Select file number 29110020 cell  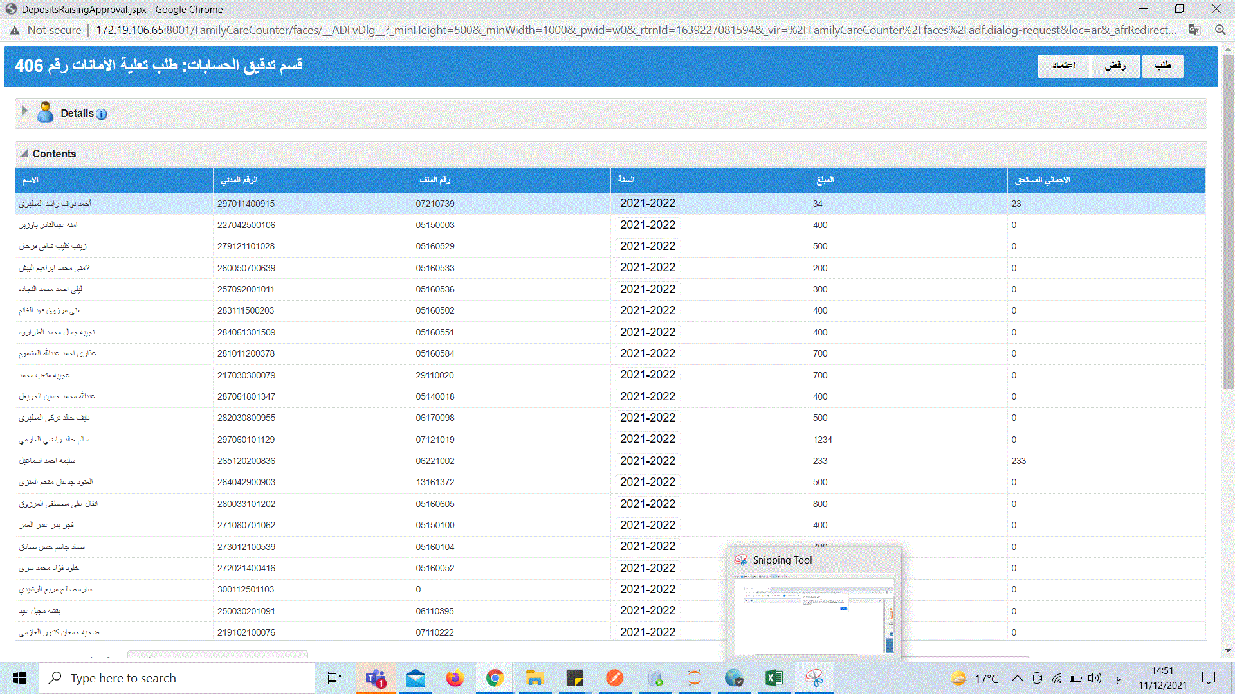click(x=511, y=375)
